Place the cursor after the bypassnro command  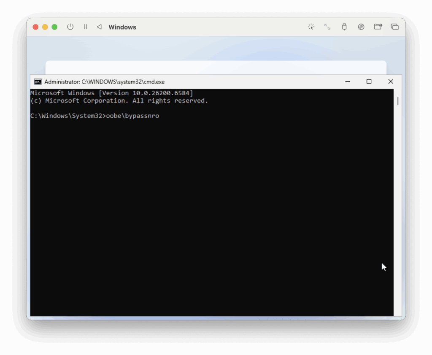pyautogui.click(x=161, y=116)
